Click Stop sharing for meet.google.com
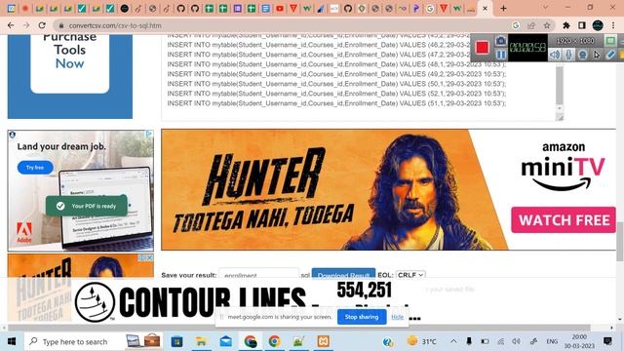 point(362,317)
